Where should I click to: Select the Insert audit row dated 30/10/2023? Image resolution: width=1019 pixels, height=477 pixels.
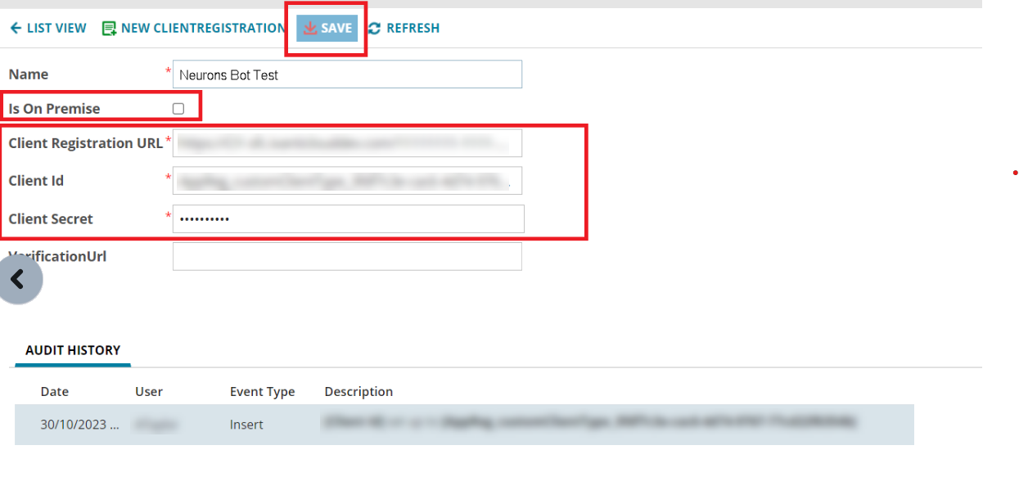(x=464, y=425)
